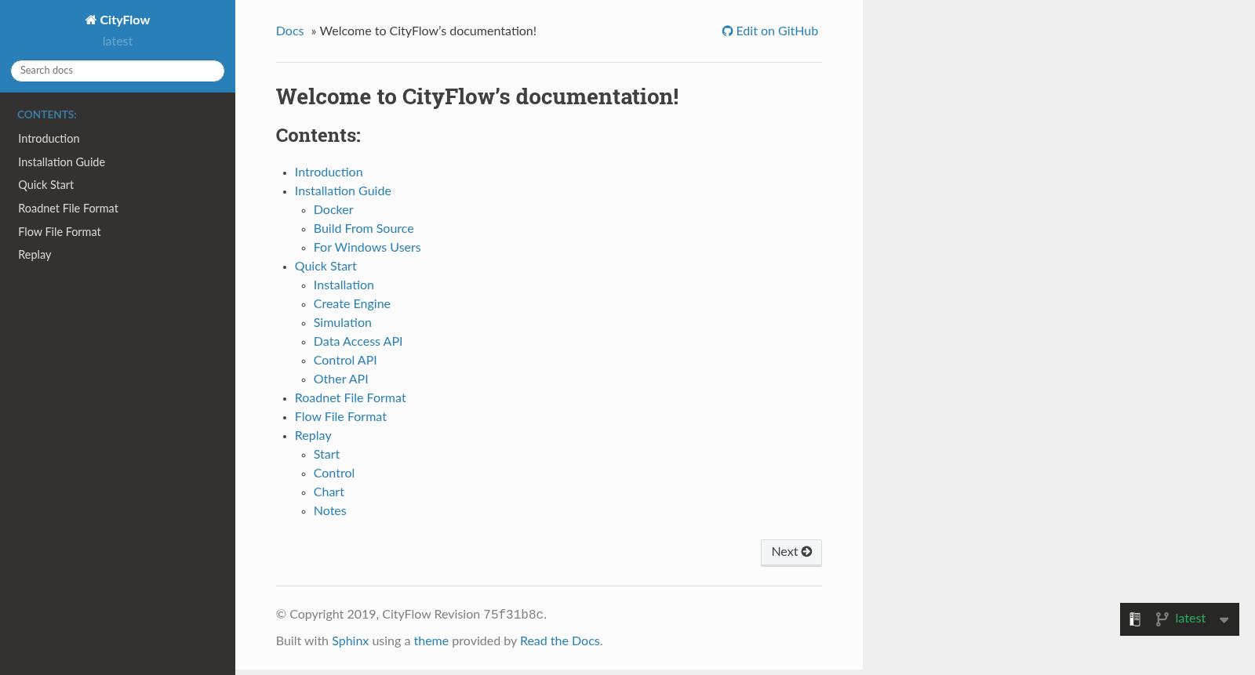
Task: Open the Flow File Format contents link
Action: coord(340,417)
